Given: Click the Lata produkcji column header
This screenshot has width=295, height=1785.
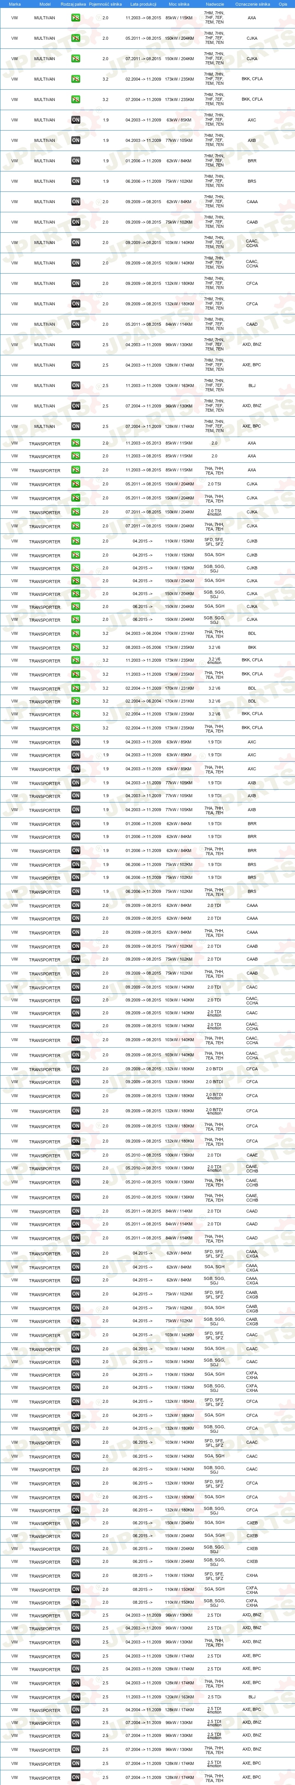Looking at the screenshot, I should click(x=143, y=4).
